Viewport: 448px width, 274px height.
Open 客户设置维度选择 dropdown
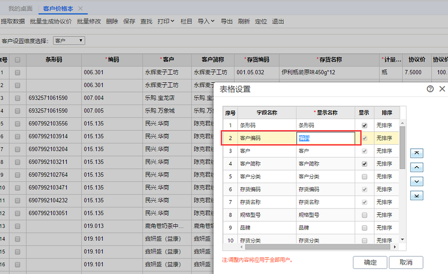[x=69, y=41]
